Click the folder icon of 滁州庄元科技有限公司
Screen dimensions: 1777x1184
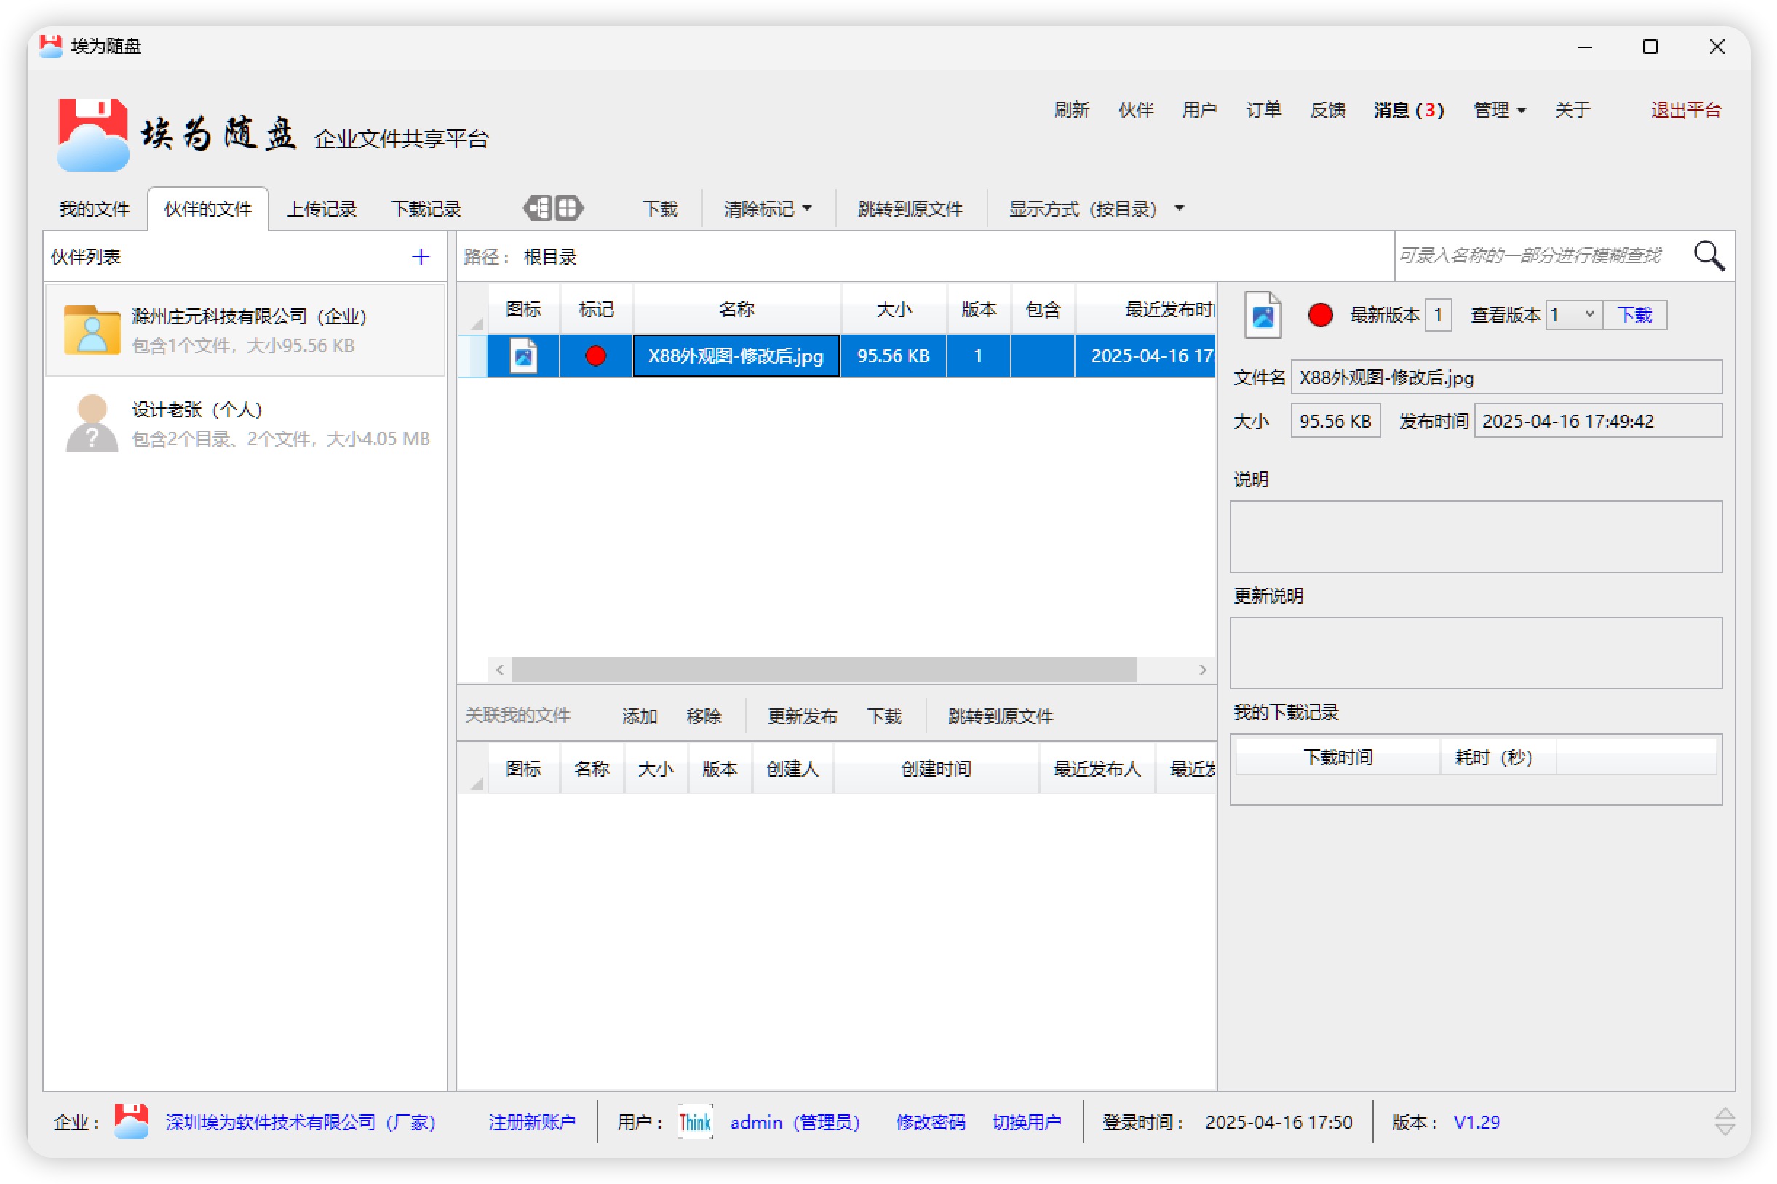click(92, 329)
